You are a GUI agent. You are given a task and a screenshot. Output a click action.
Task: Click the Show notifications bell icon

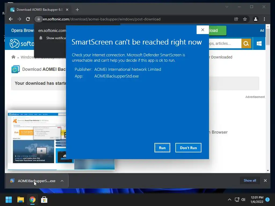point(41,38)
